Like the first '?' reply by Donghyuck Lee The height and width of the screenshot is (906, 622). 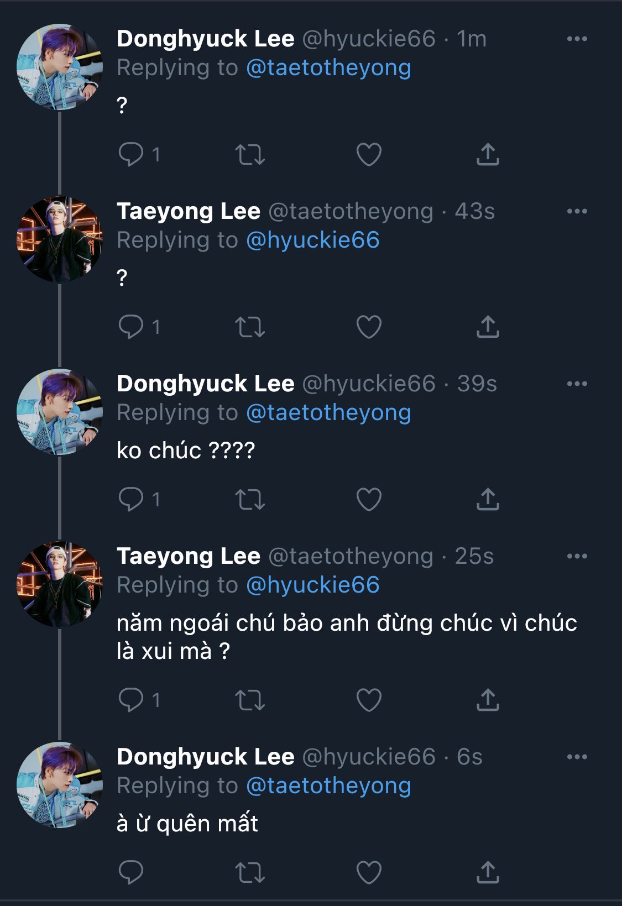coord(369,155)
